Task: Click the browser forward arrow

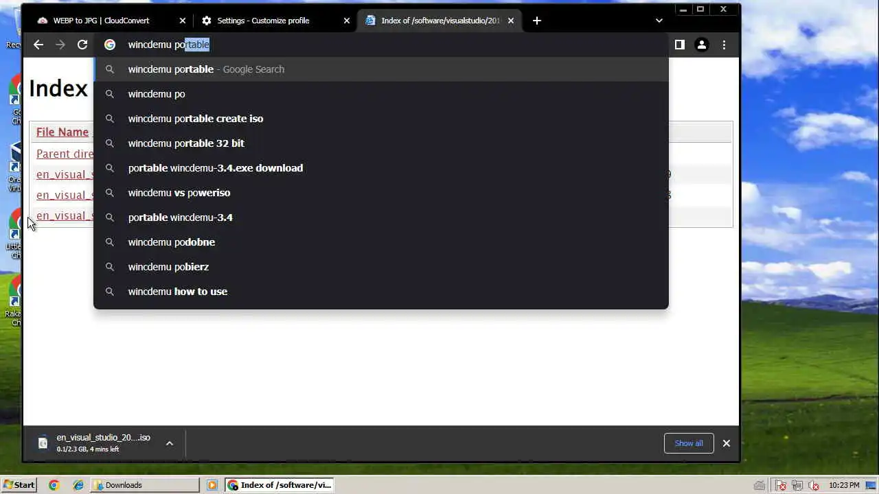Action: point(60,45)
